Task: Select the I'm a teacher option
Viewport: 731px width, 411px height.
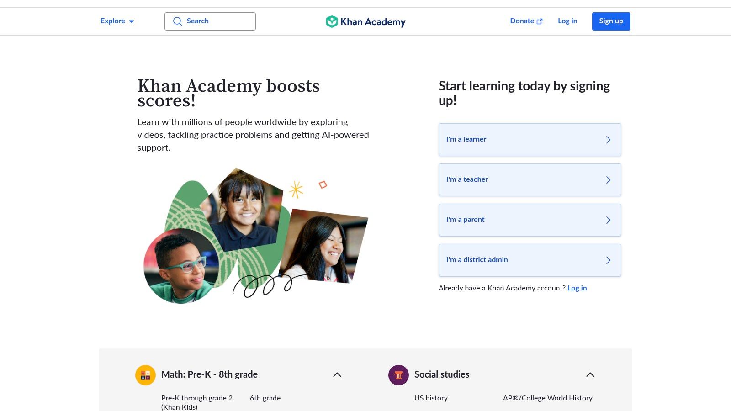Action: tap(530, 180)
